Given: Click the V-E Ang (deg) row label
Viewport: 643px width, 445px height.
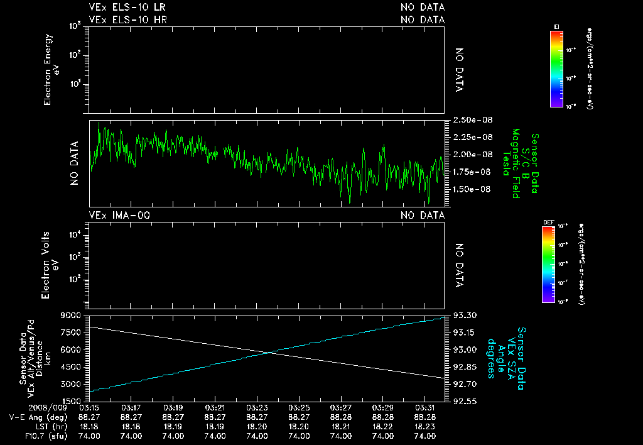Looking at the screenshot, I should click(38, 417).
